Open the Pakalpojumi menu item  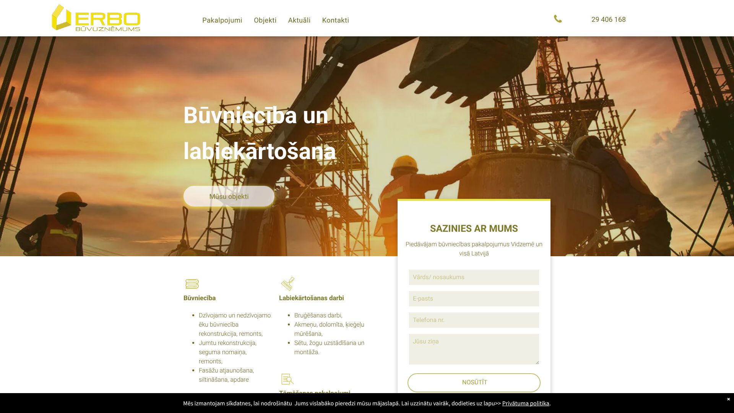coord(222,20)
